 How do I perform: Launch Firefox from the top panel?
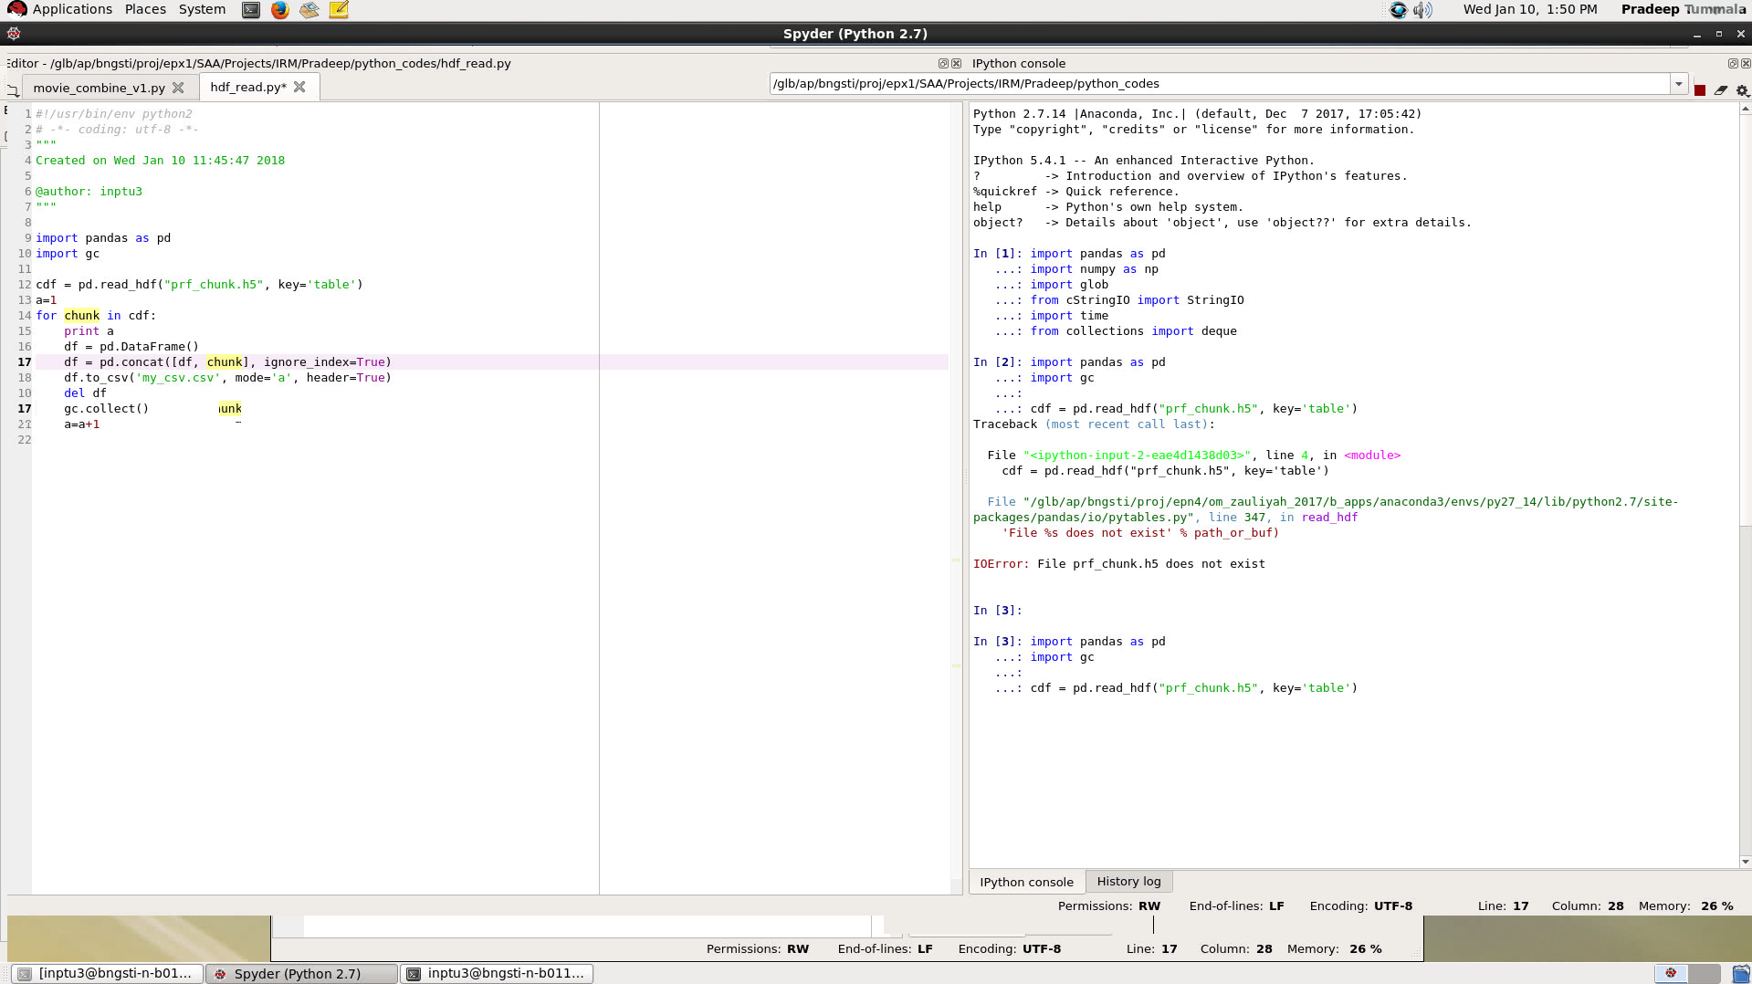[x=279, y=10]
